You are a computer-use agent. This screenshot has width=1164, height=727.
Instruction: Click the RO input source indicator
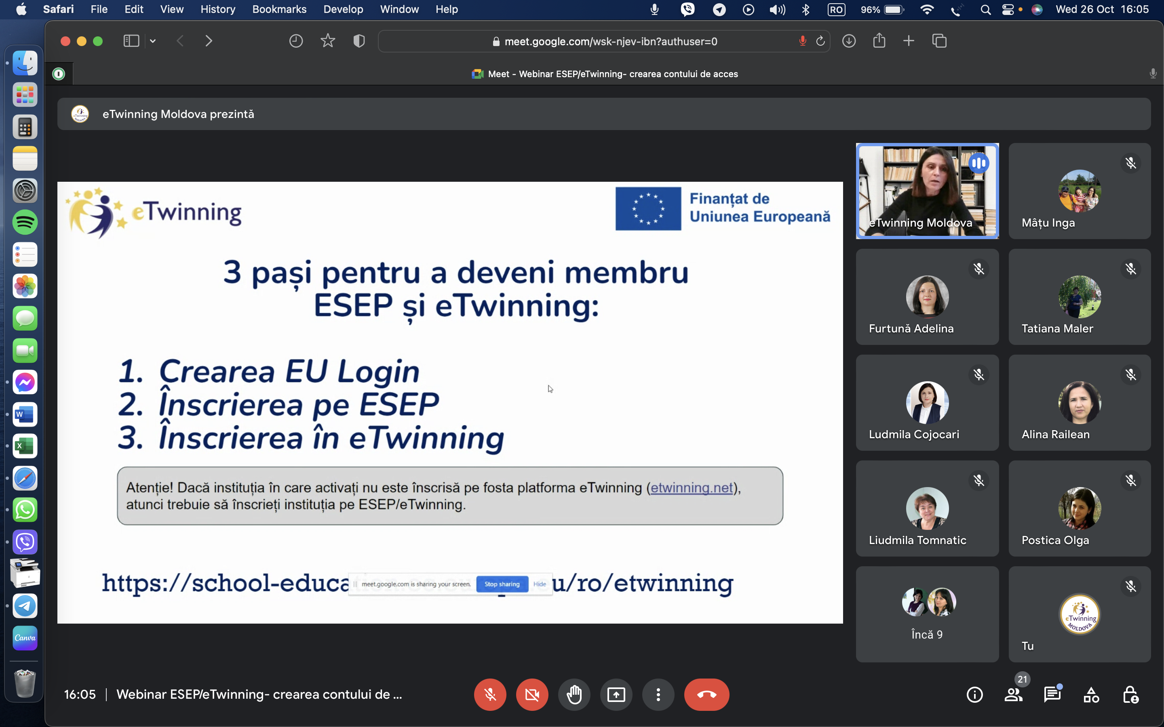837,10
